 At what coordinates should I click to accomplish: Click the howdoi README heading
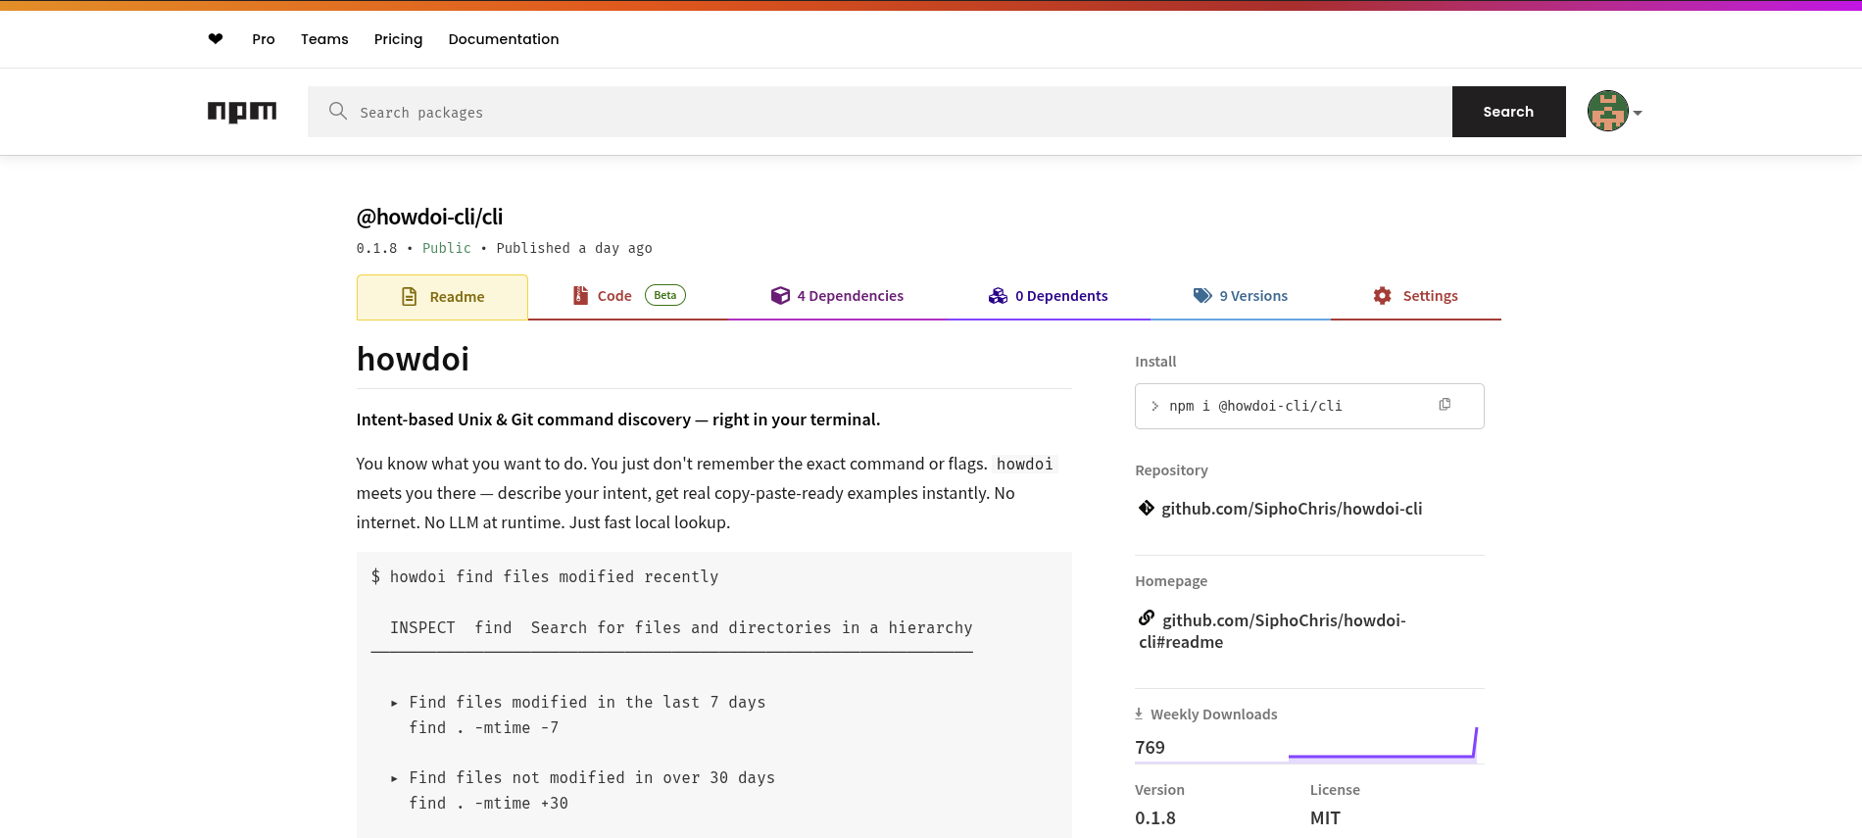tap(413, 360)
